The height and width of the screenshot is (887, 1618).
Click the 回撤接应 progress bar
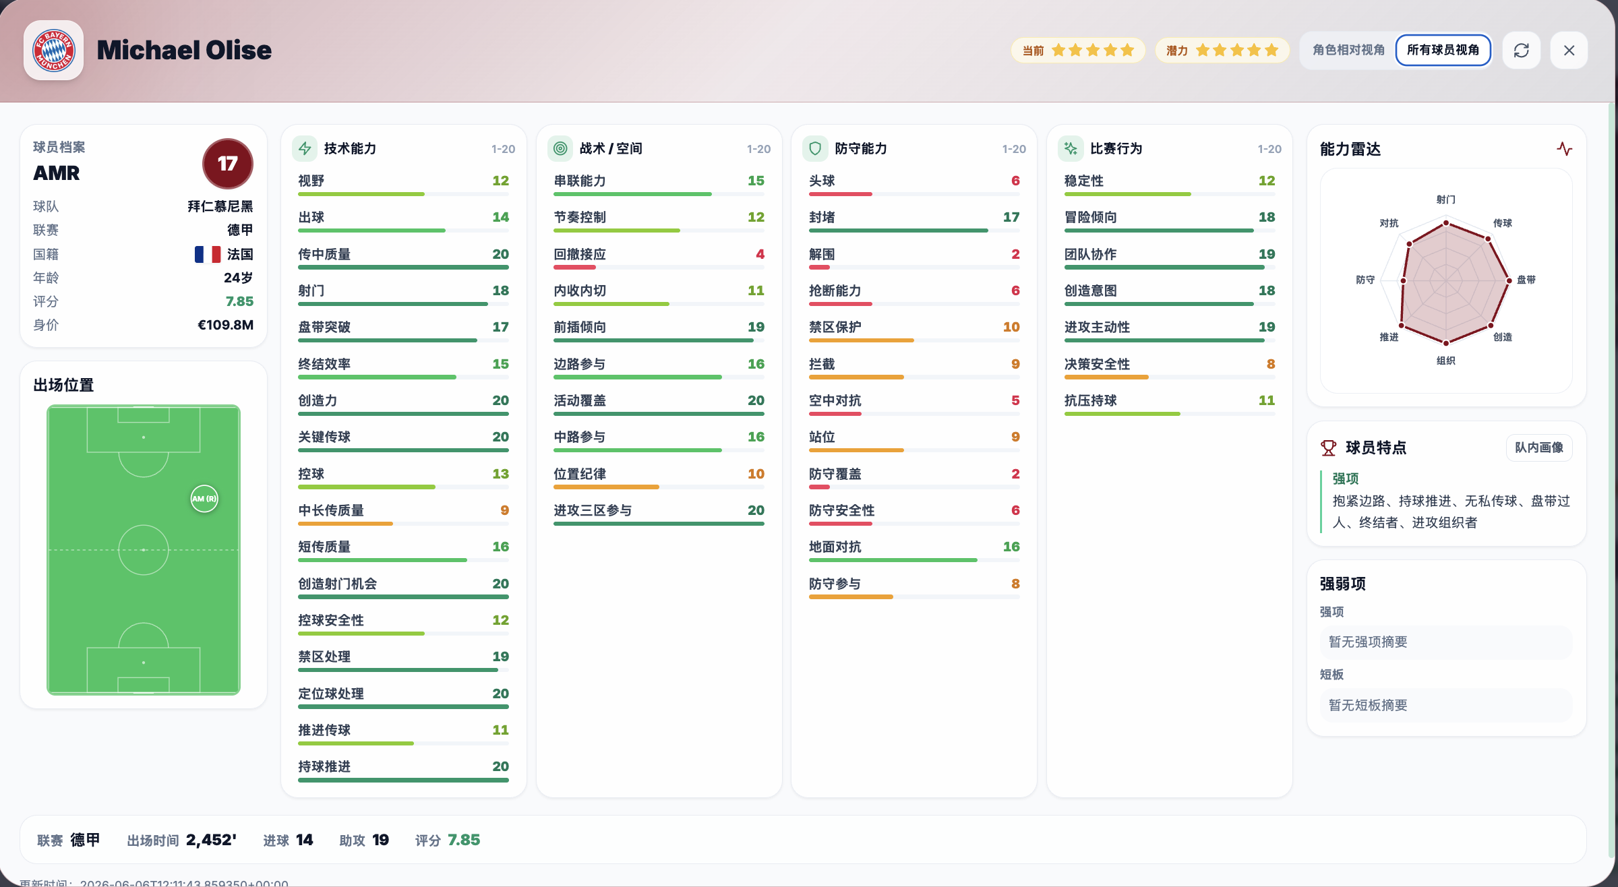click(x=659, y=268)
